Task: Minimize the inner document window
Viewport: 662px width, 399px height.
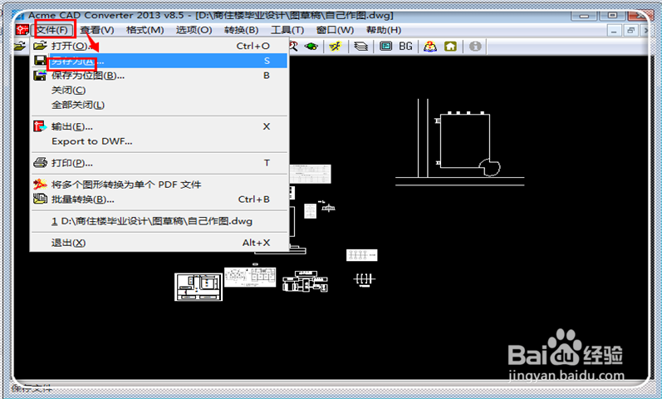Action: tap(614, 31)
